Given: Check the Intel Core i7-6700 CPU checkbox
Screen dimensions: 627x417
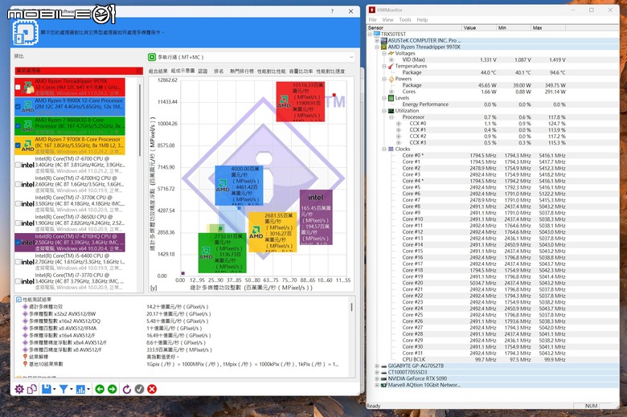Looking at the screenshot, I should tap(18, 165).
